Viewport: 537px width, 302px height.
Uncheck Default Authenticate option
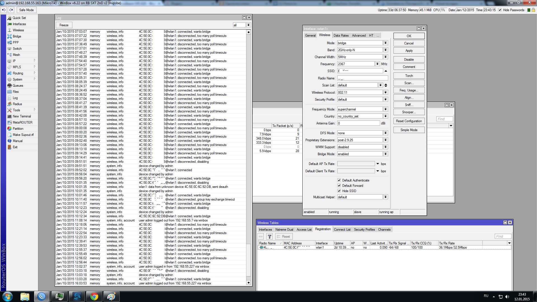(x=339, y=180)
